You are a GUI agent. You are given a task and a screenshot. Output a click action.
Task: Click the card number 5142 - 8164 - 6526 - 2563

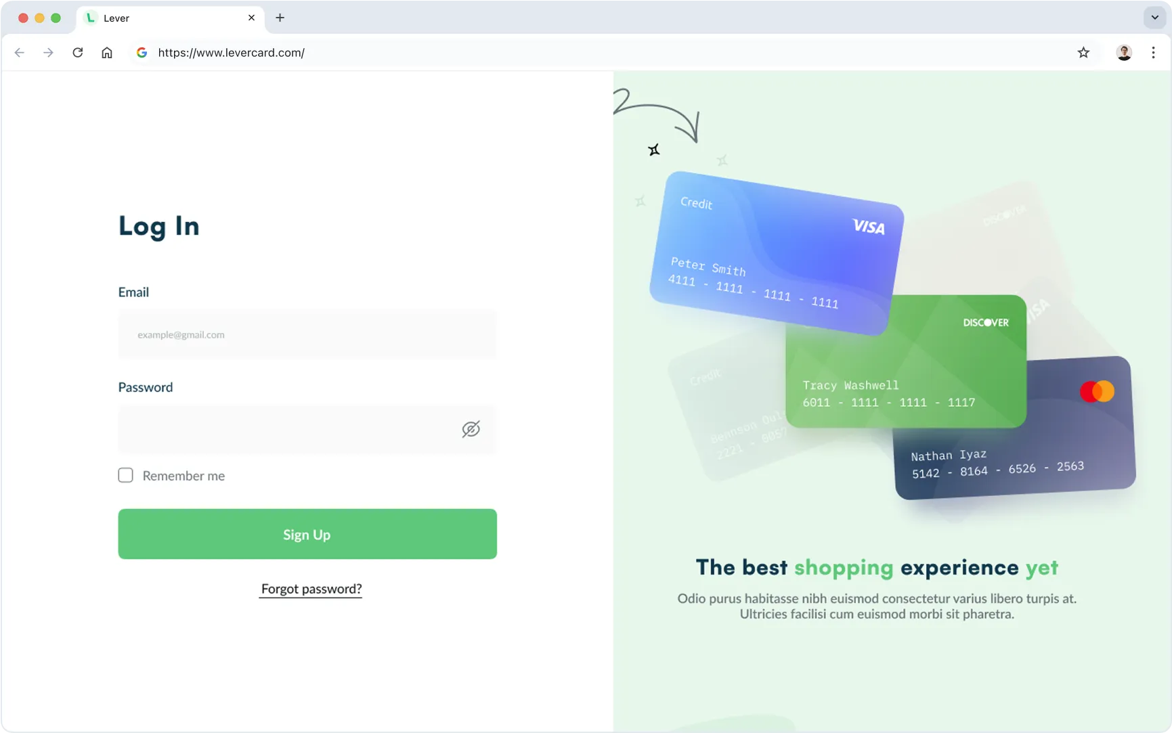pos(997,469)
